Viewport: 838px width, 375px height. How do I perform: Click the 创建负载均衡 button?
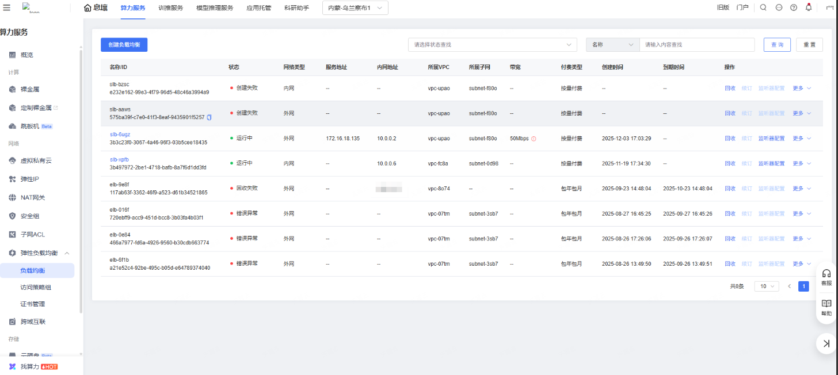[124, 44]
